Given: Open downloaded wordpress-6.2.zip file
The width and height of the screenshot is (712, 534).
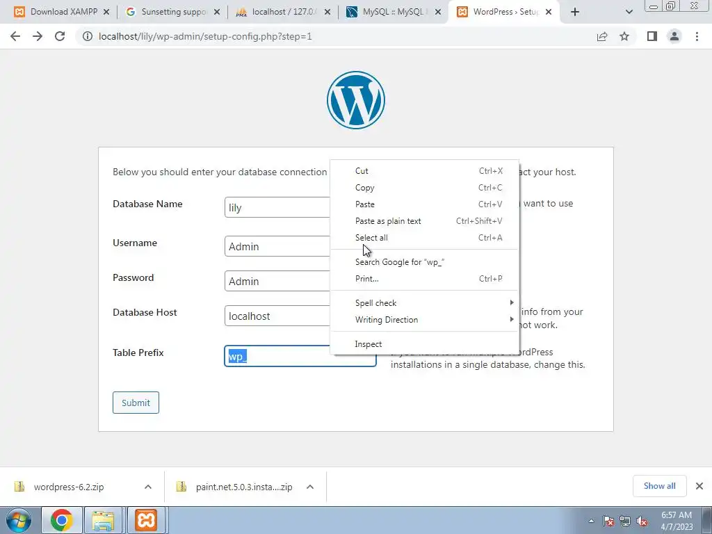Looking at the screenshot, I should [x=69, y=487].
